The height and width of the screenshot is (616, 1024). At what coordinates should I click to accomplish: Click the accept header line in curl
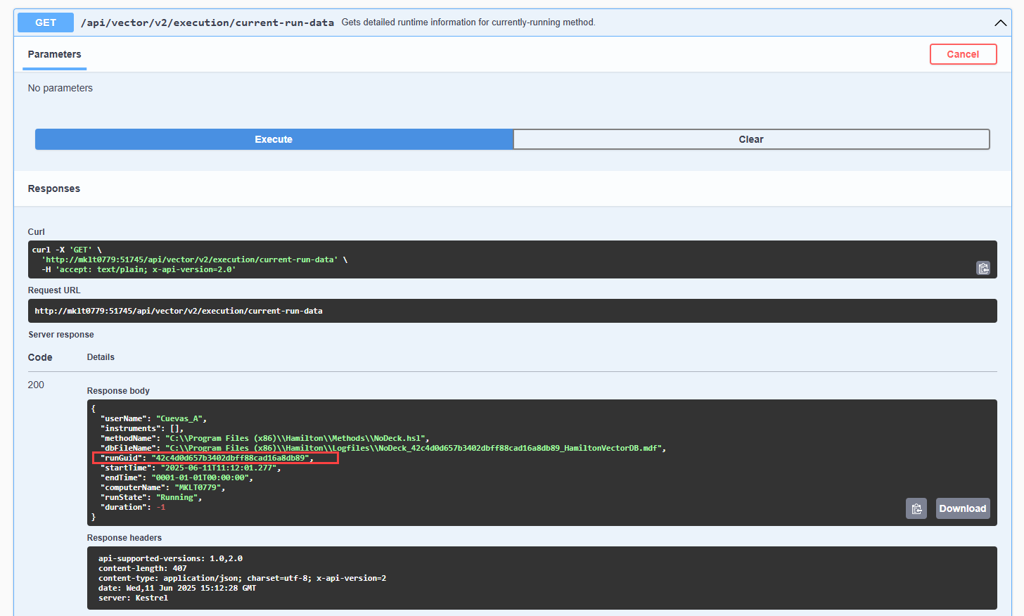point(139,269)
